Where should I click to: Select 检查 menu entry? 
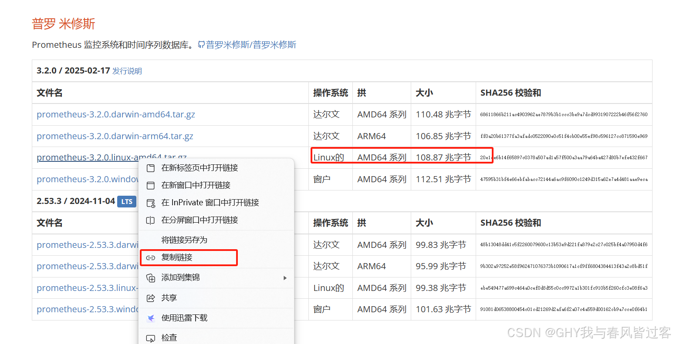tap(216, 337)
